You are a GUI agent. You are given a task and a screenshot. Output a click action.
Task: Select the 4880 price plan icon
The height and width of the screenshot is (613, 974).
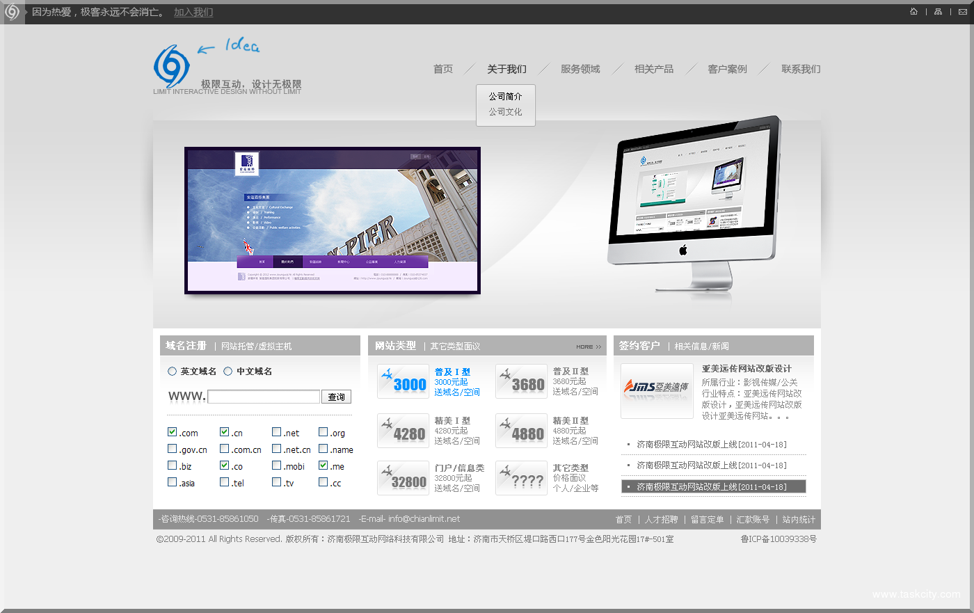point(522,431)
